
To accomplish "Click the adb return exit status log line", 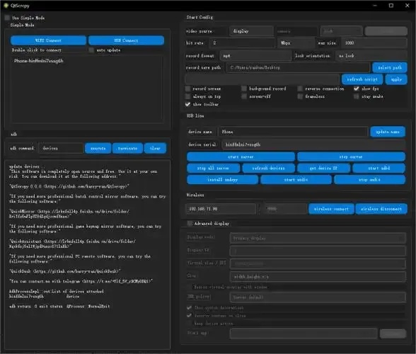I will click(59, 306).
